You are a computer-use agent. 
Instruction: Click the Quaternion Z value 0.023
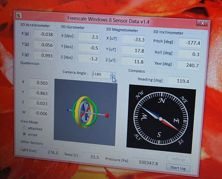coord(38,103)
